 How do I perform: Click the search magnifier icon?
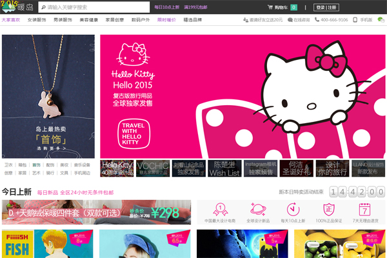click(x=43, y=8)
